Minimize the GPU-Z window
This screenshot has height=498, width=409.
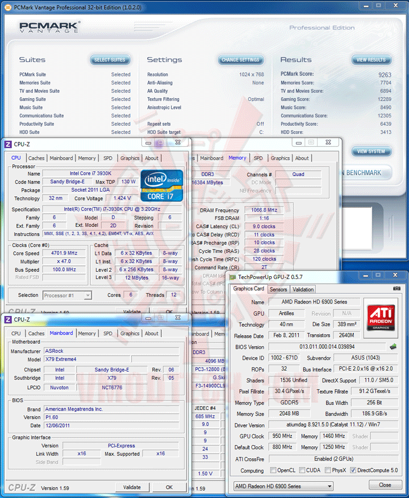(366, 275)
